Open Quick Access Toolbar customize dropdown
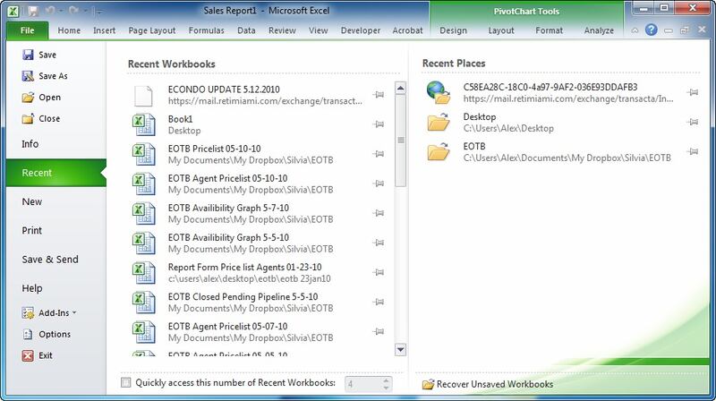This screenshot has height=401, width=716. point(98,11)
